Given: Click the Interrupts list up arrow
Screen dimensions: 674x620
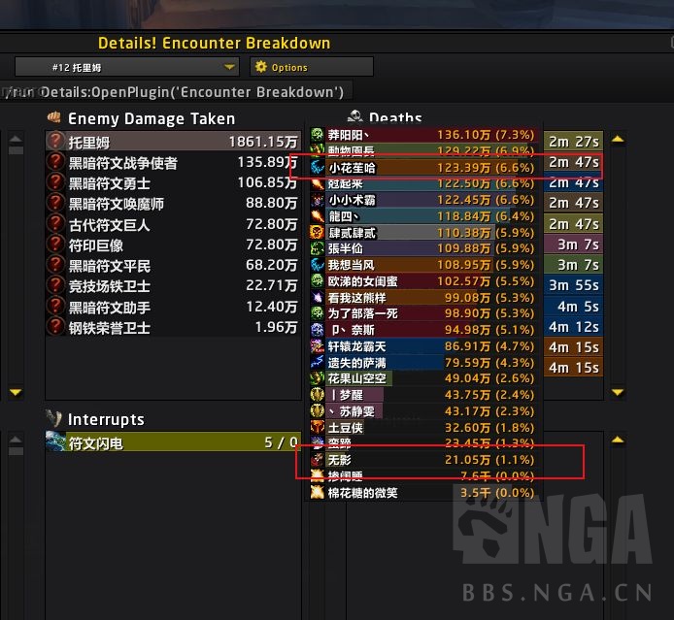Looking at the screenshot, I should (x=16, y=440).
